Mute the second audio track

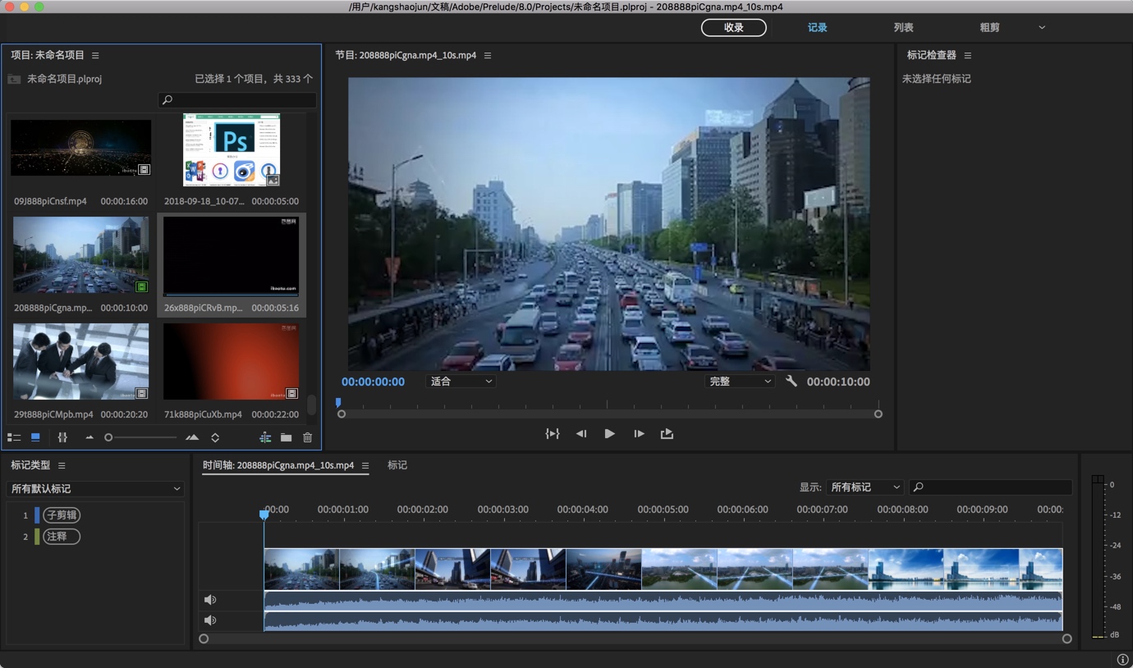coord(210,620)
